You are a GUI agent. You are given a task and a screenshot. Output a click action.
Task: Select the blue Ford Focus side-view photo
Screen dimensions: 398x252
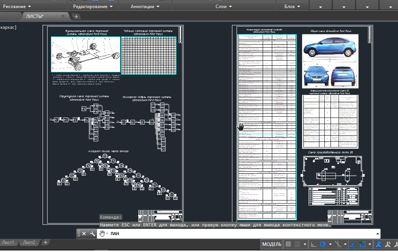tap(330, 47)
